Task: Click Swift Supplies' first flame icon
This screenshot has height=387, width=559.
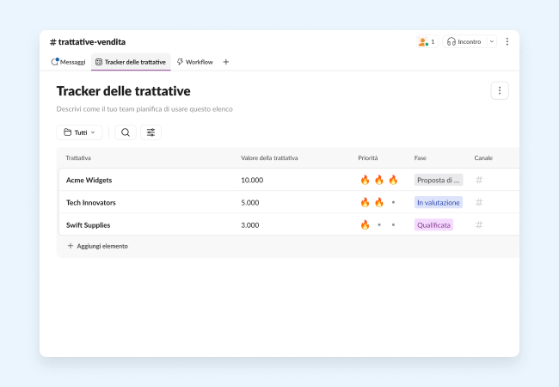Action: 365,224
